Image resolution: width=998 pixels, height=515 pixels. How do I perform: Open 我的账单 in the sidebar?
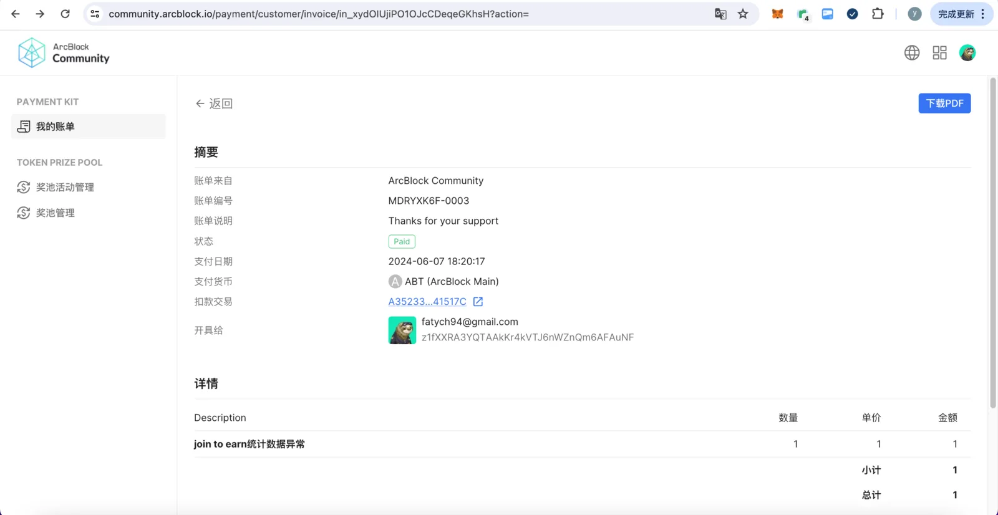pyautogui.click(x=89, y=127)
